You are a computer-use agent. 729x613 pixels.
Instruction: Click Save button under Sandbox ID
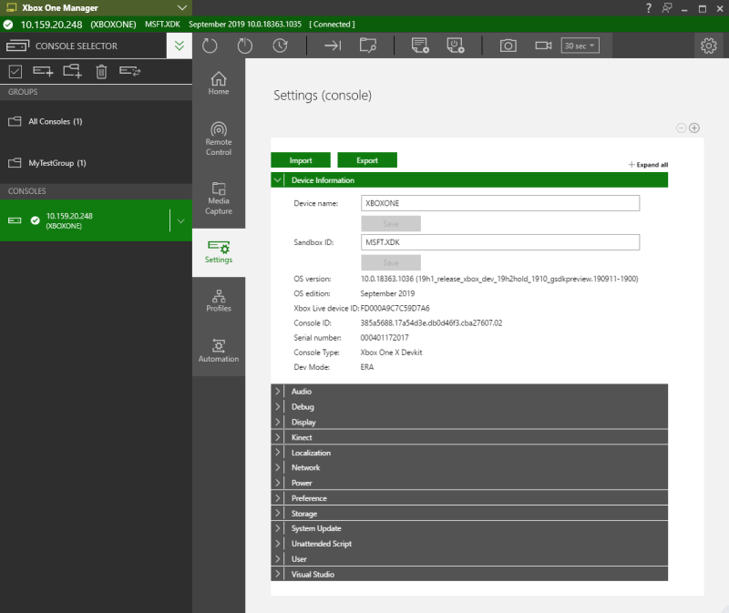(x=391, y=262)
